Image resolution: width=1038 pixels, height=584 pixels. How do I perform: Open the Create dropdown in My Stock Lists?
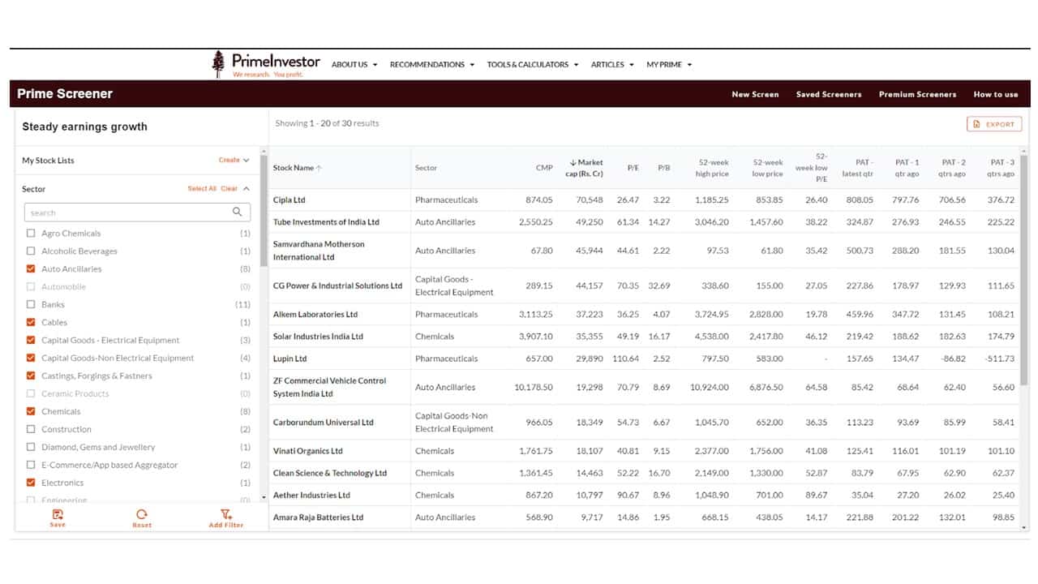234,161
